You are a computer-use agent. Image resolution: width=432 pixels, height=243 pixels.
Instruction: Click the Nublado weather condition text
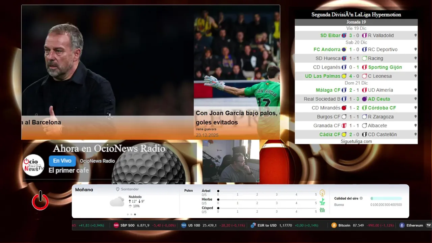135,197
